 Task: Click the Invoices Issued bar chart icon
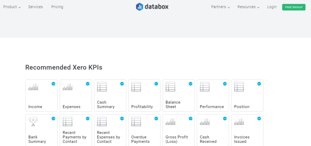239,121
